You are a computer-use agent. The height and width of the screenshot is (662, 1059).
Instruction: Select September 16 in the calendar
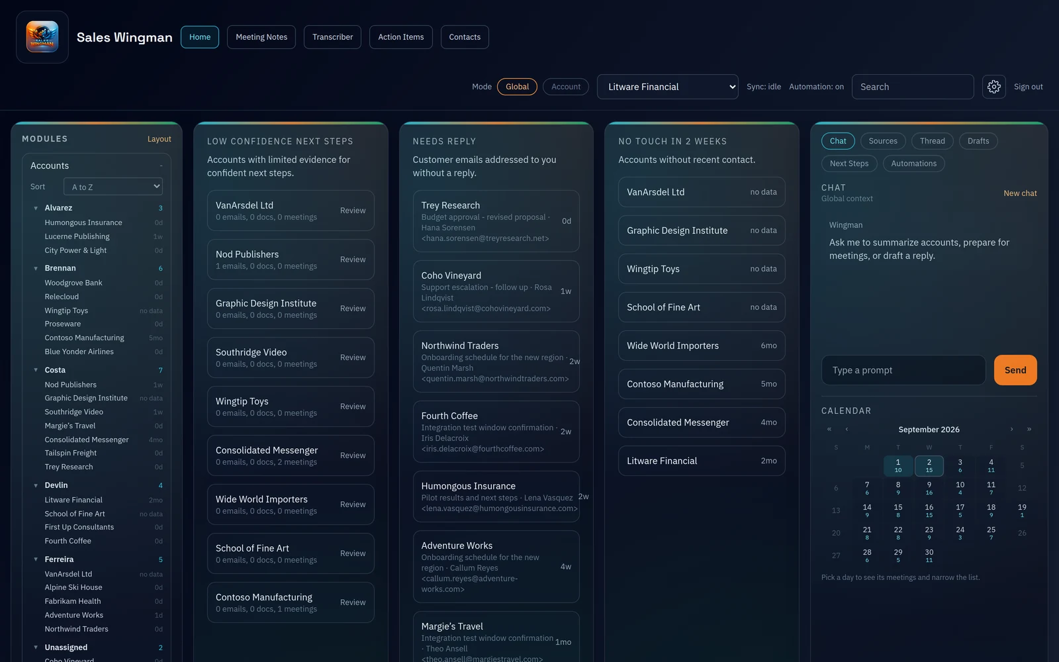click(x=929, y=510)
